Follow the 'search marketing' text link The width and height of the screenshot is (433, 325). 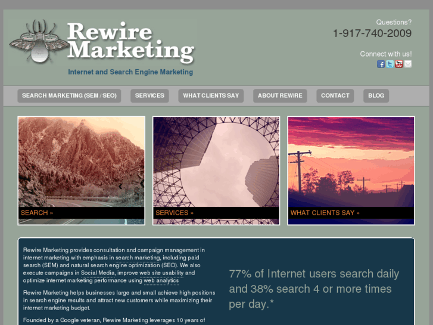(x=138, y=258)
